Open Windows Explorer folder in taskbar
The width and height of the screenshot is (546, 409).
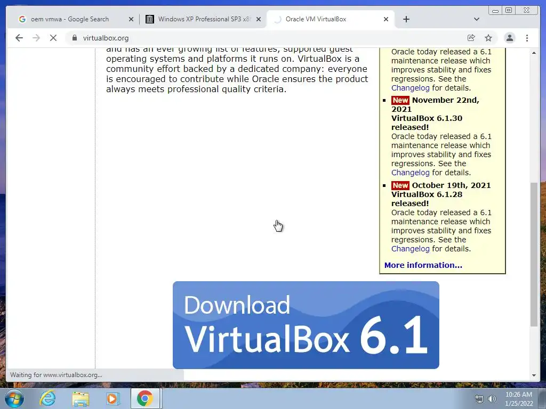[81, 398]
